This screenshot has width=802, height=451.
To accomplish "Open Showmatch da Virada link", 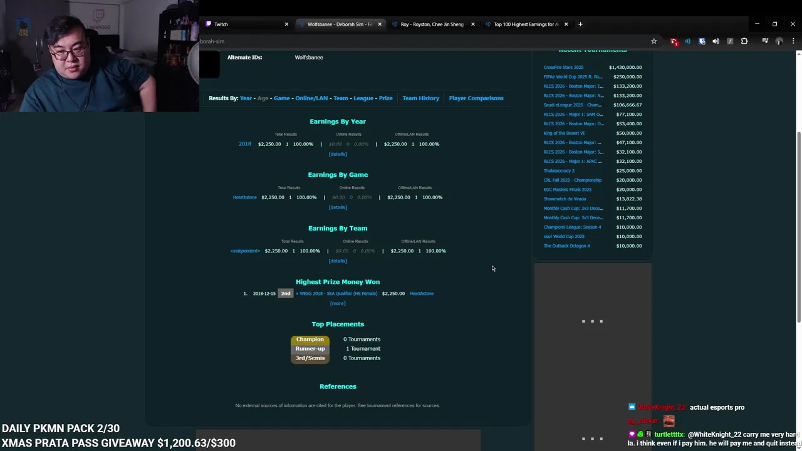I will click(x=565, y=199).
